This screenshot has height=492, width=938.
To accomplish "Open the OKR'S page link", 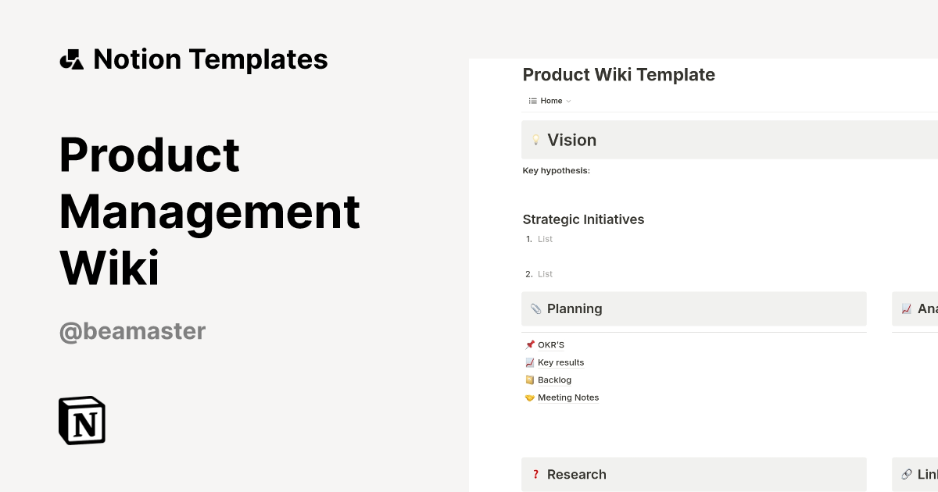I will pos(550,344).
